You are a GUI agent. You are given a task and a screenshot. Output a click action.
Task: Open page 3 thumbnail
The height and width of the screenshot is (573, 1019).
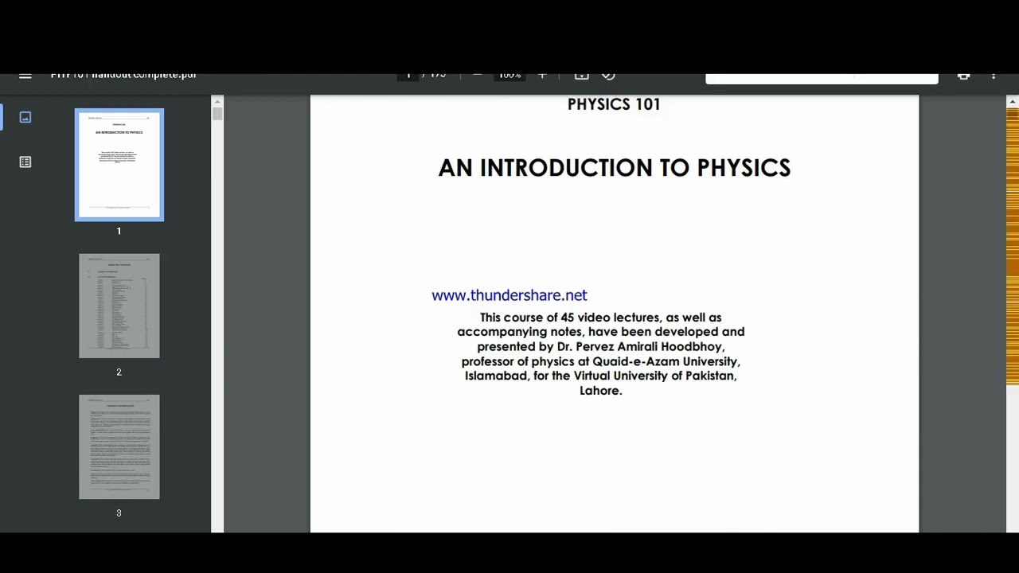coord(119,446)
